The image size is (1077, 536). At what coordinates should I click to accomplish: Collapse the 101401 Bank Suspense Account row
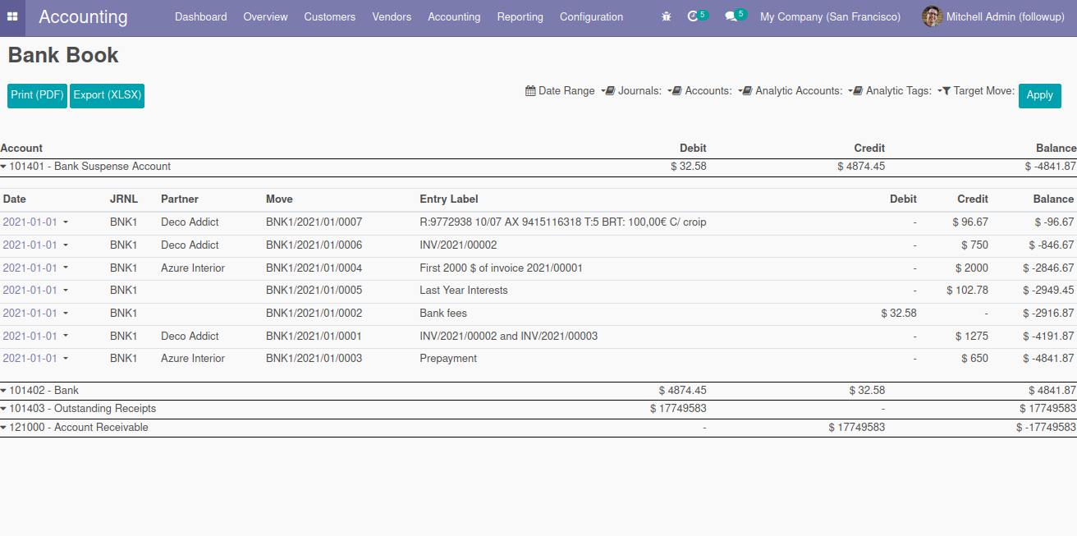(4, 167)
